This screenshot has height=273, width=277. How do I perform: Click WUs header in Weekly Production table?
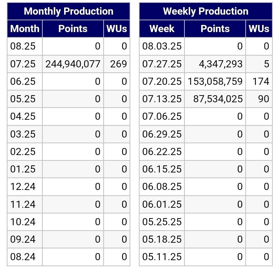[259, 29]
